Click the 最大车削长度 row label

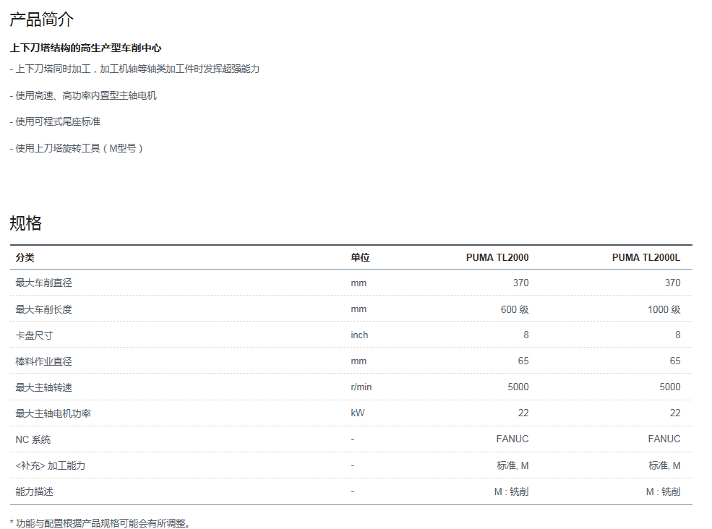(x=43, y=309)
